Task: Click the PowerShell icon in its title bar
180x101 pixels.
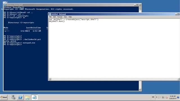Action: [x=5, y=5]
